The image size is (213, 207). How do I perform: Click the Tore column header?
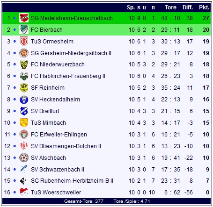pos(170,7)
